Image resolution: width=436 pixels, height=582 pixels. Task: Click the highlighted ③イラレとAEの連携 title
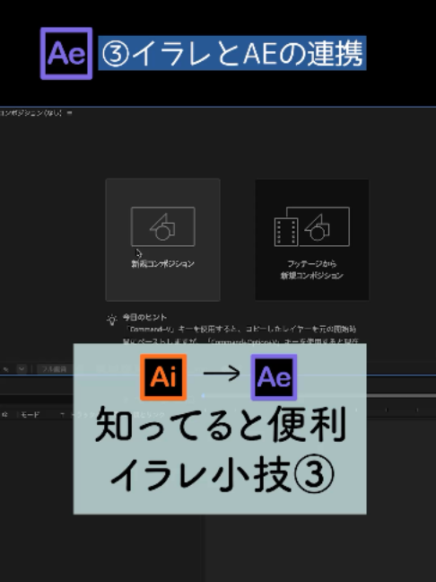tap(232, 53)
